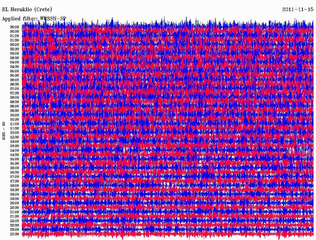Select the 18:00 time label
The height and width of the screenshot is (240, 316).
point(15,186)
